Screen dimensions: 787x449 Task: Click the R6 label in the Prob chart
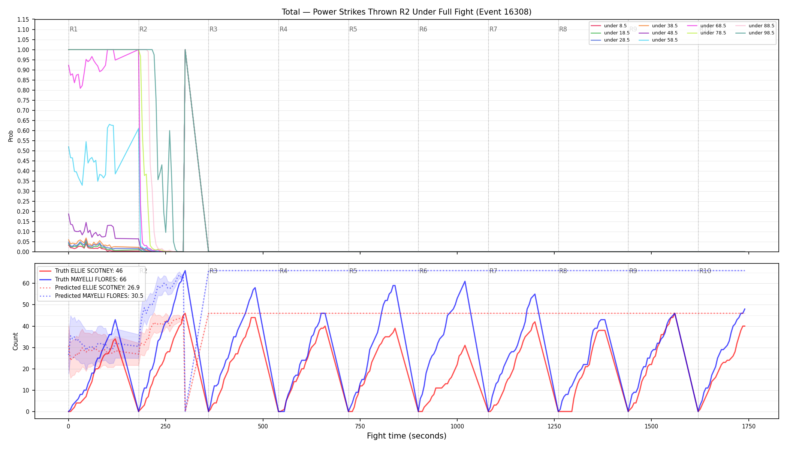point(423,29)
